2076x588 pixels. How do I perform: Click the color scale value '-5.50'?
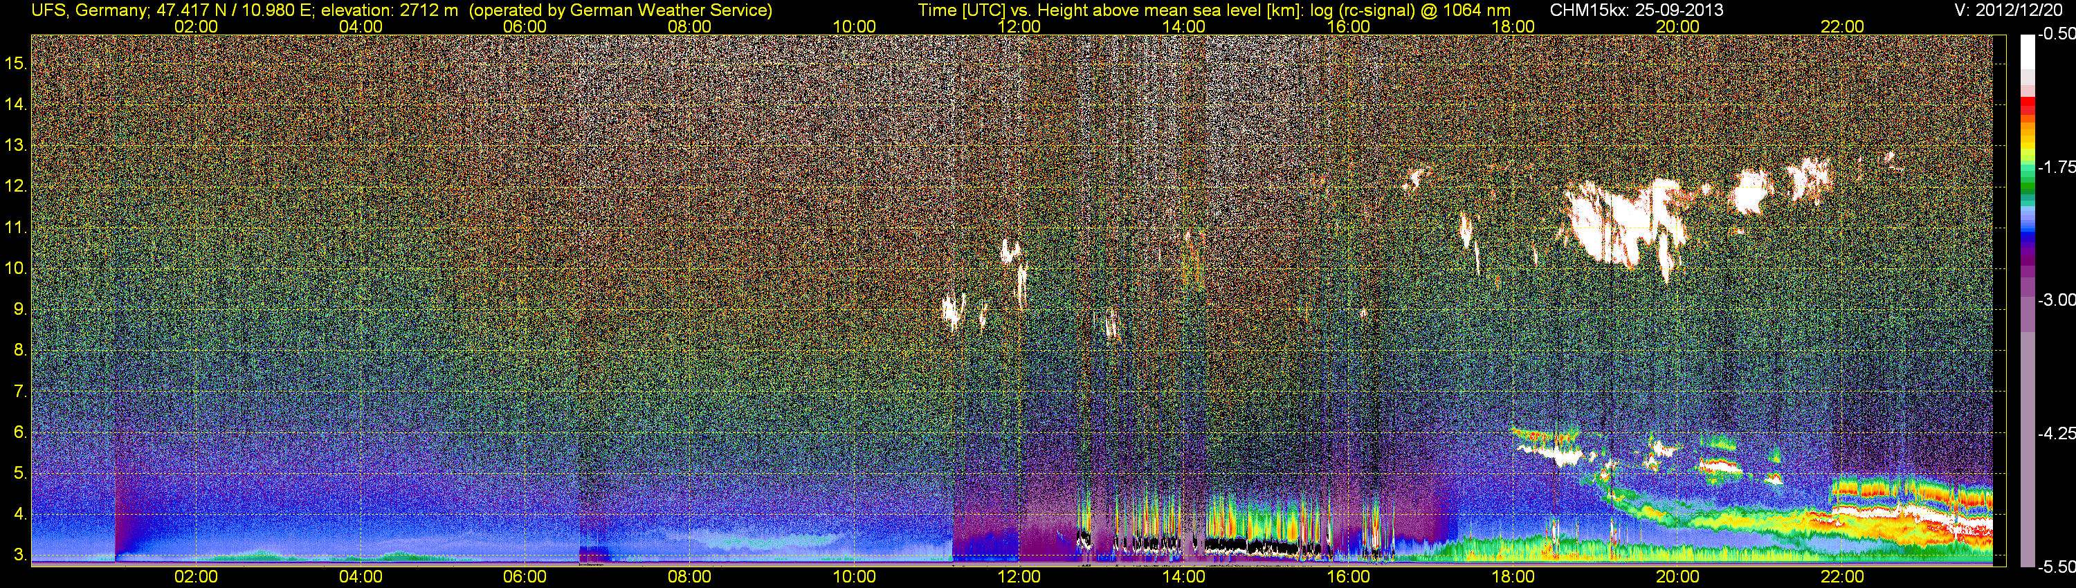pyautogui.click(x=2056, y=567)
